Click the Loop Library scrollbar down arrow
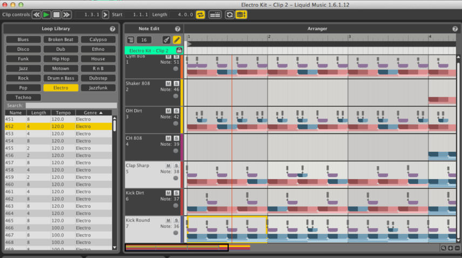 pos(114,248)
